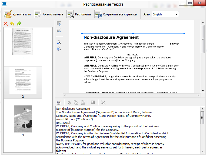The image size is (207, 156).
Task: Delete page with red X icon
Action: tap(5, 24)
